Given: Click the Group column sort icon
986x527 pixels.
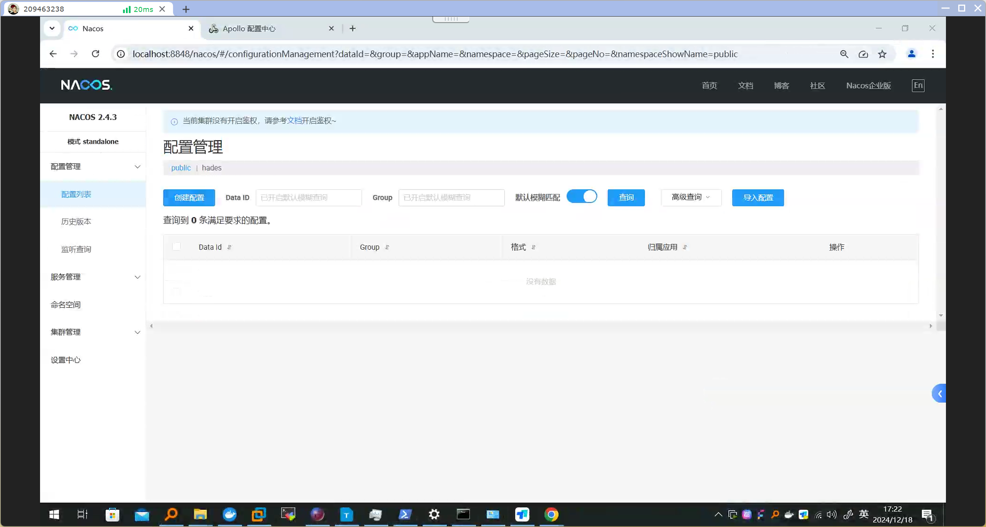Looking at the screenshot, I should pos(387,247).
